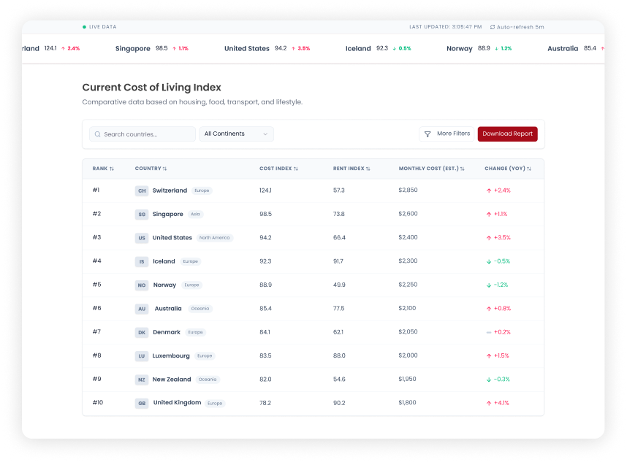Click the sort icon on Change (YoY) column
Viewport: 627px width, 462px height.
click(x=528, y=168)
